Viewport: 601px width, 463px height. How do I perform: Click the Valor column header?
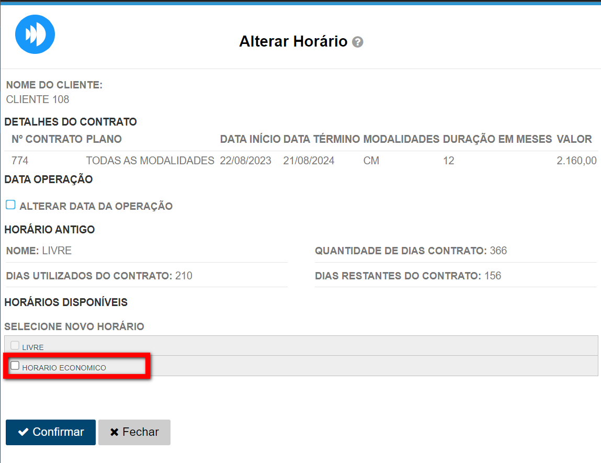click(x=574, y=139)
